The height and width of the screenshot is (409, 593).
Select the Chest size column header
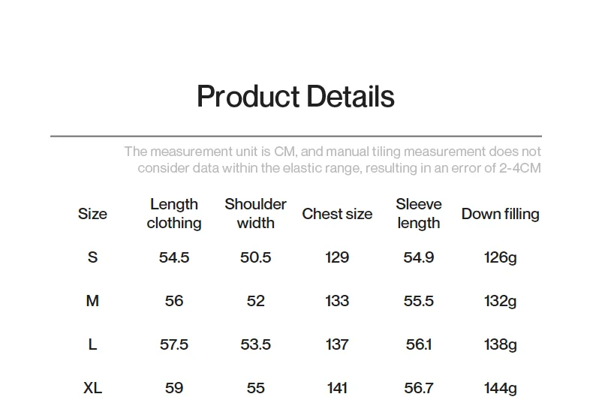[337, 214]
